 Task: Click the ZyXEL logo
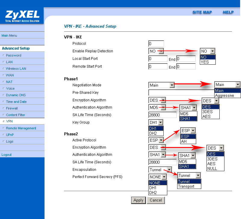tap(22, 16)
